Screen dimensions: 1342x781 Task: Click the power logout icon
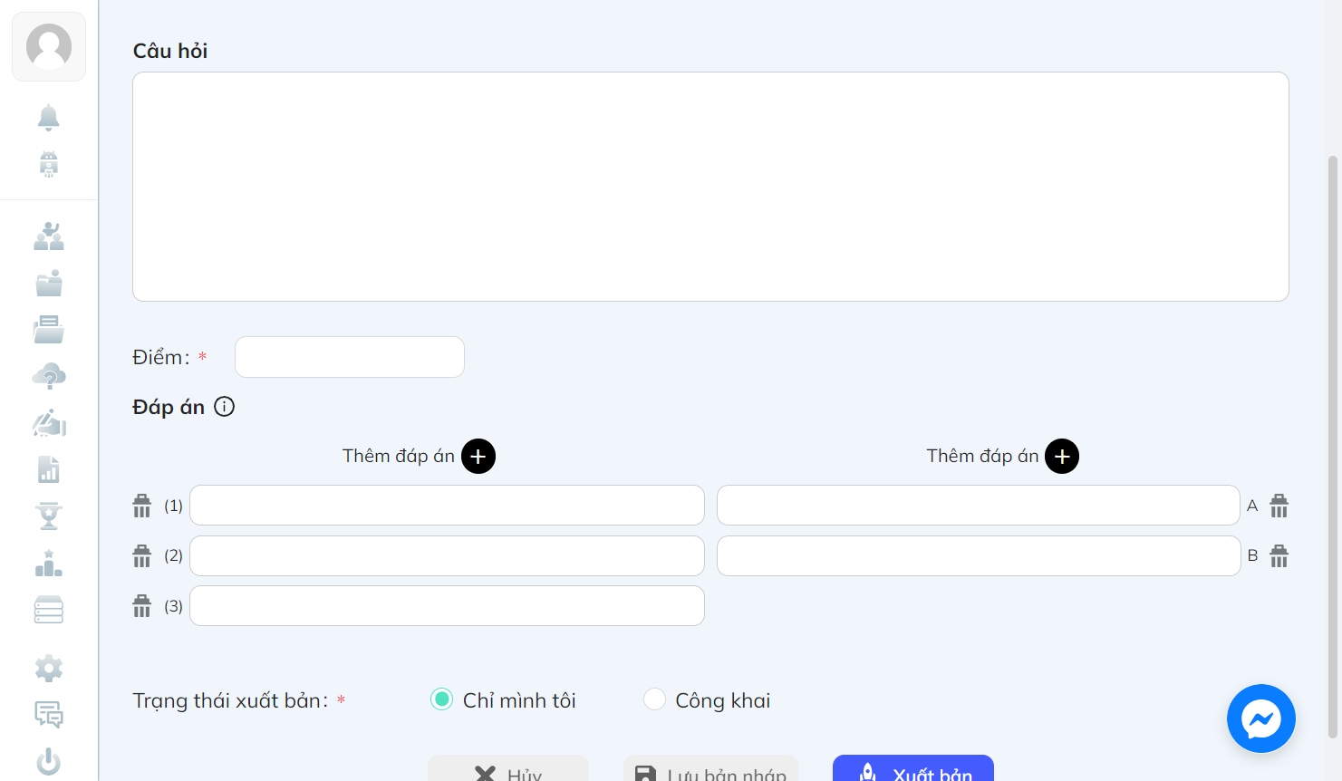(x=49, y=762)
